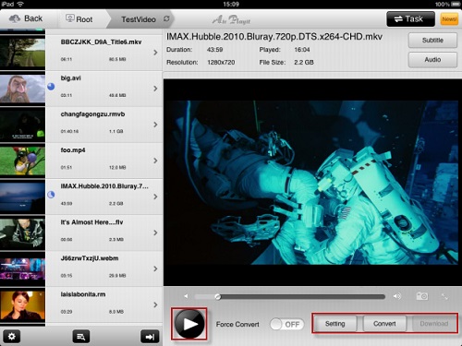Open It's Almost Here flv thumbnail
This screenshot has height=346, width=462.
click(x=22, y=233)
